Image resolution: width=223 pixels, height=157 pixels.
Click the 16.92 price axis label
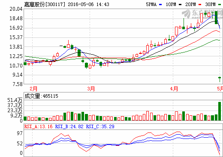(x=16, y=28)
